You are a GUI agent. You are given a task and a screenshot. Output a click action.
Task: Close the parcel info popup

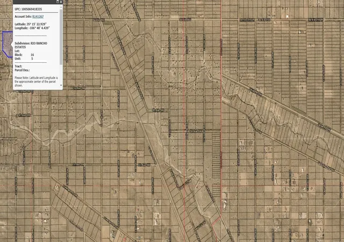pos(61,2)
